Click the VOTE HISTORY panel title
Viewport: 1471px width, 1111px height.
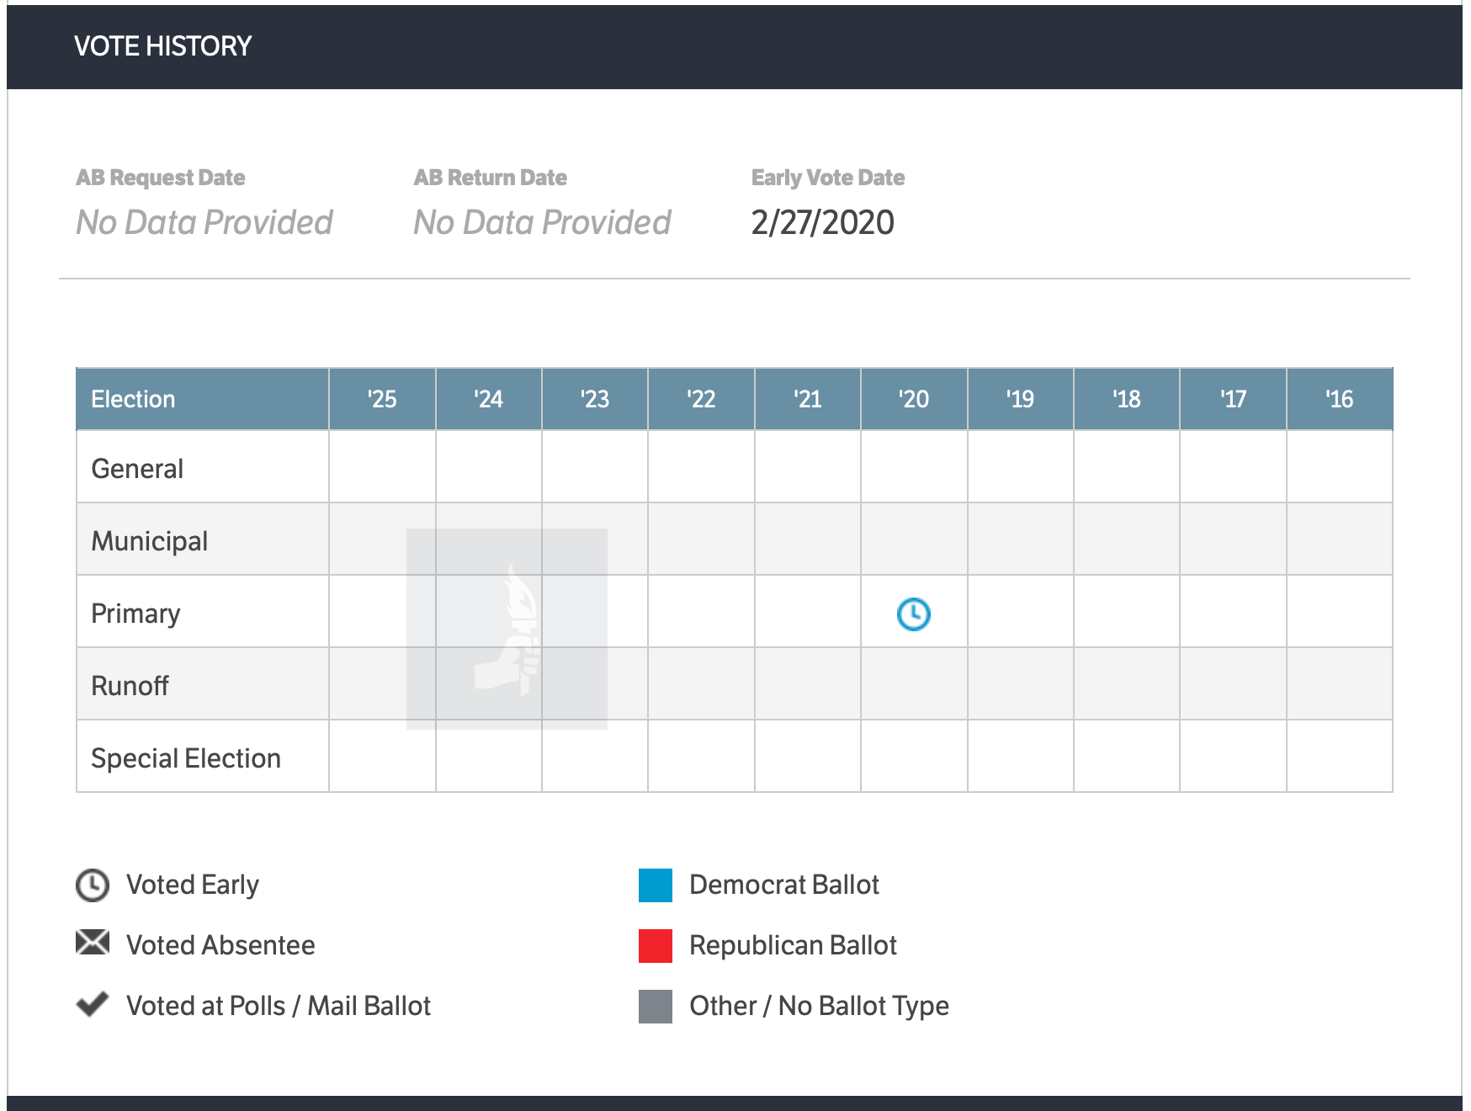163,45
